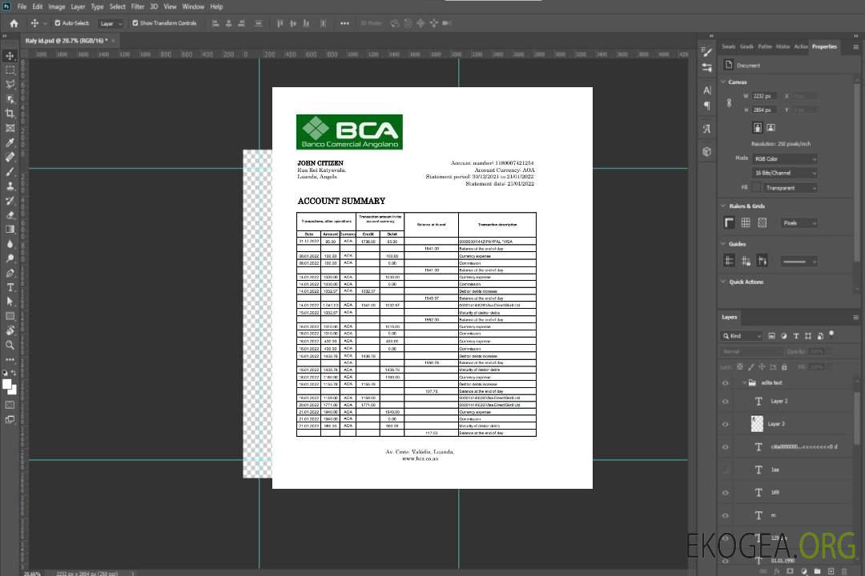Click the delete layer trash icon
This screenshot has width=865, height=576.
pos(844,571)
